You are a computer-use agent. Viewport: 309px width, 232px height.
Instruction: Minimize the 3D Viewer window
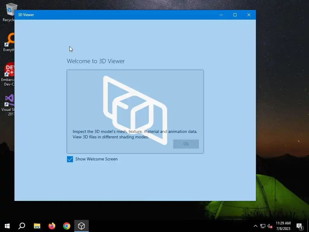(221, 15)
